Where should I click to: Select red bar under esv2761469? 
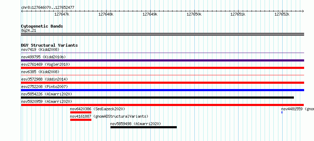(x=162, y=68)
